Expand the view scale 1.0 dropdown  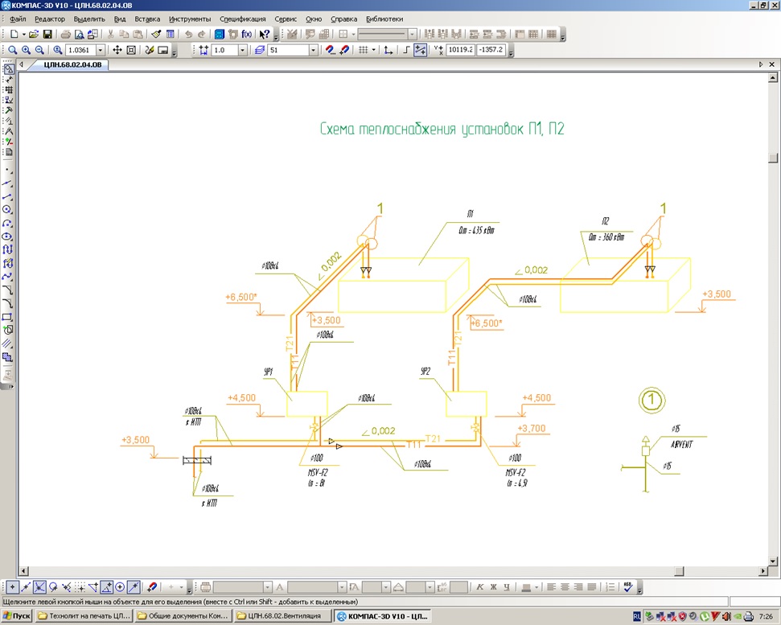(243, 51)
